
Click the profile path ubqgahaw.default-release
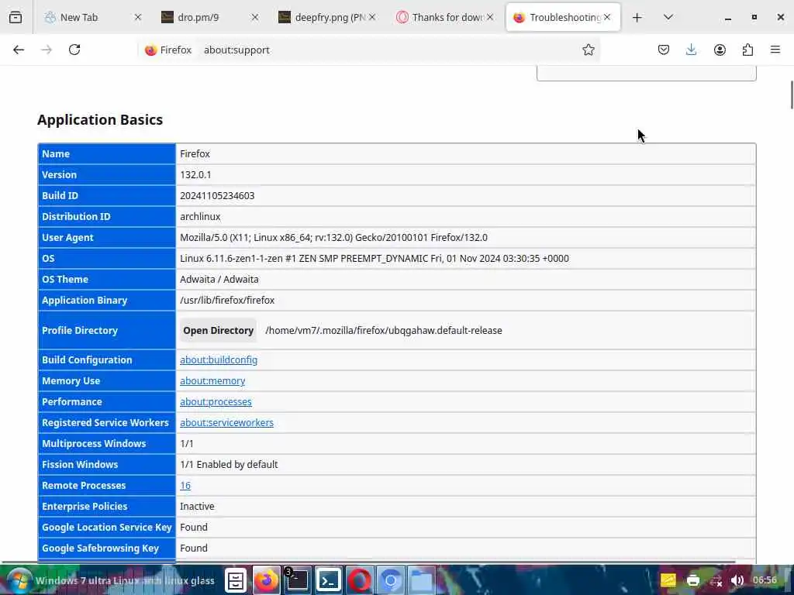tap(384, 330)
